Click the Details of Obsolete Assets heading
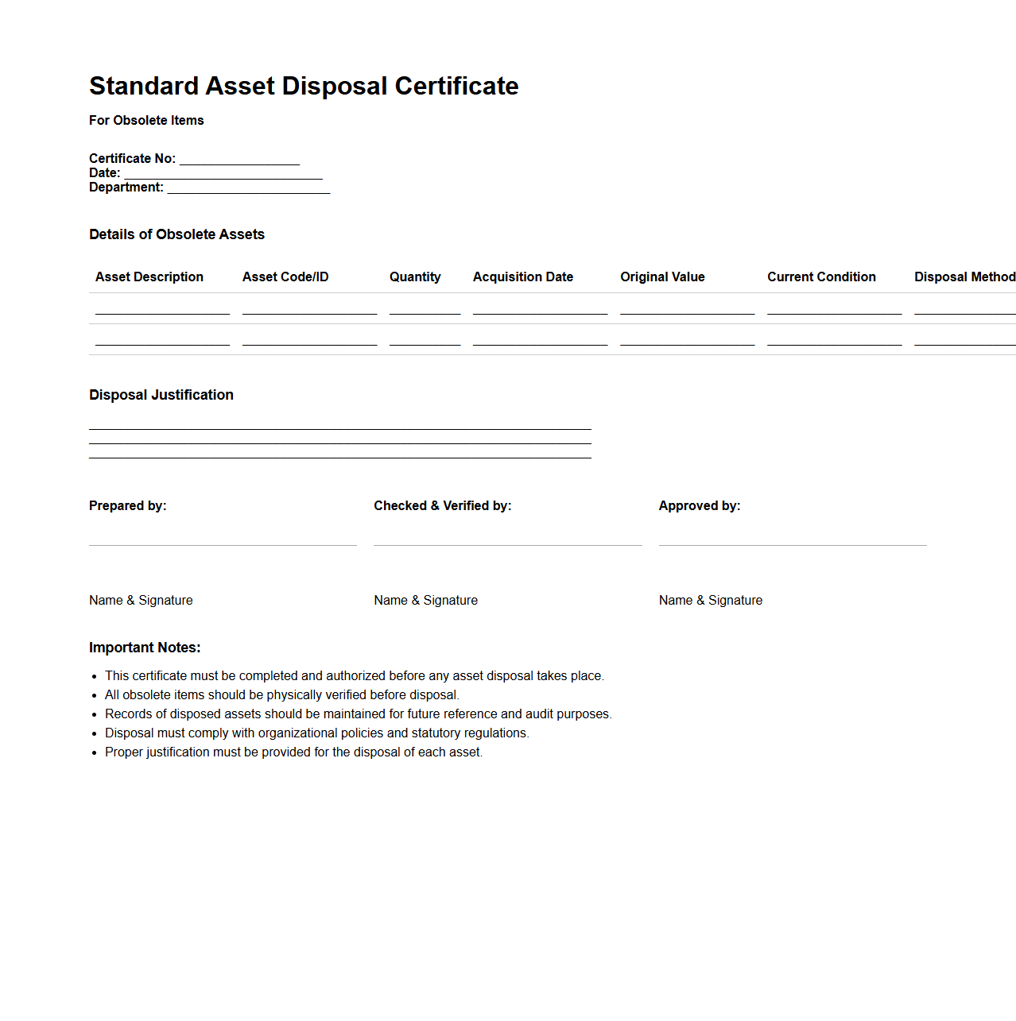 (176, 234)
